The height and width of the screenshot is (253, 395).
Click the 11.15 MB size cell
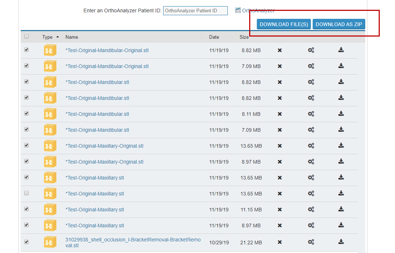251,210
